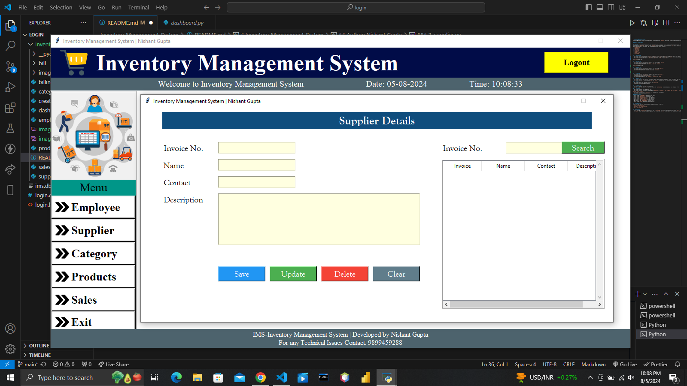Click the red Delete button

point(345,274)
